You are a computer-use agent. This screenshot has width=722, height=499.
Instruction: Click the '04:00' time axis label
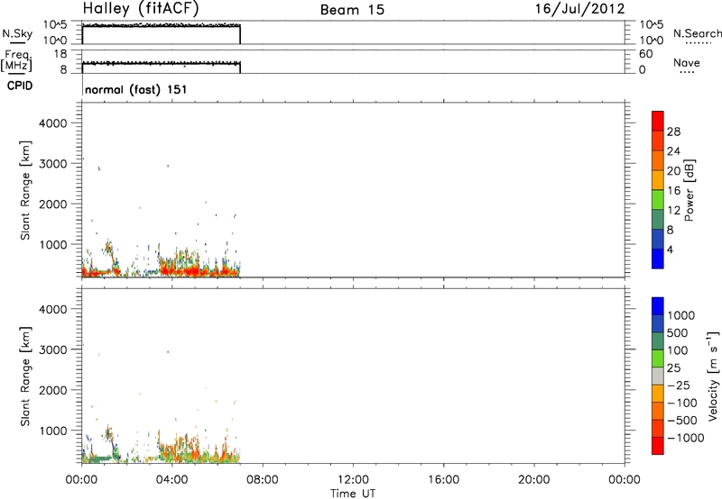click(171, 480)
